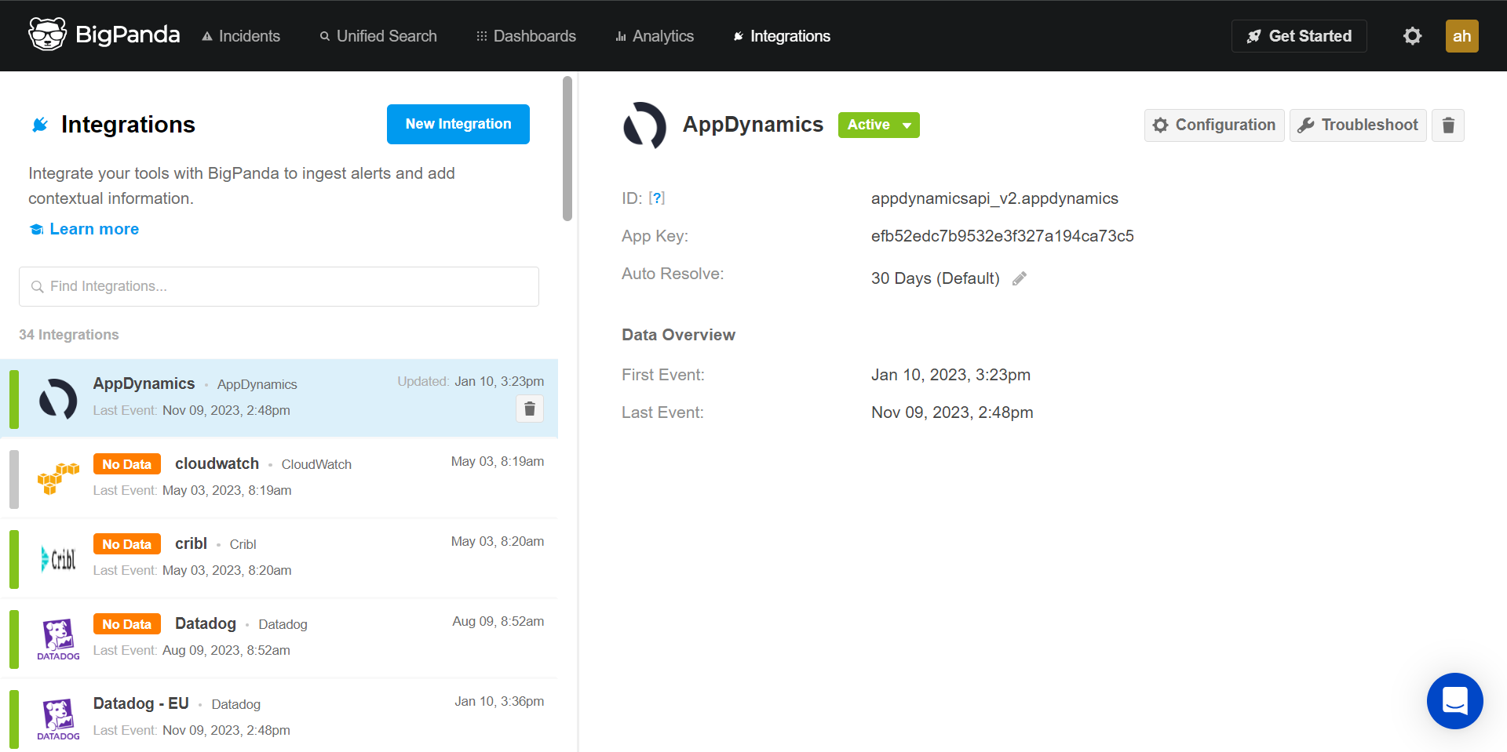Click the ID help [?] tooltip
Image resolution: width=1507 pixels, height=752 pixels.
point(658,198)
